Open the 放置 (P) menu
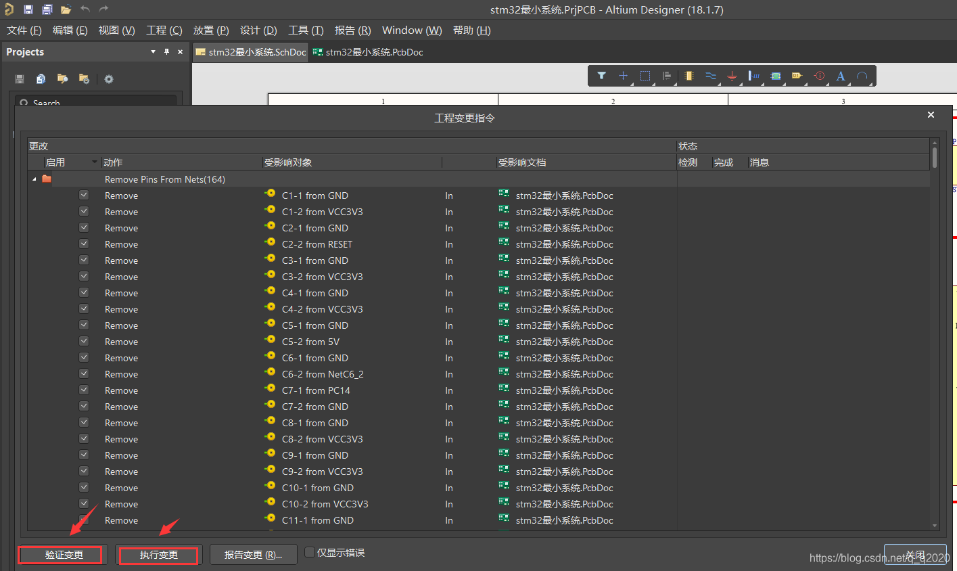Image resolution: width=957 pixels, height=571 pixels. point(211,30)
